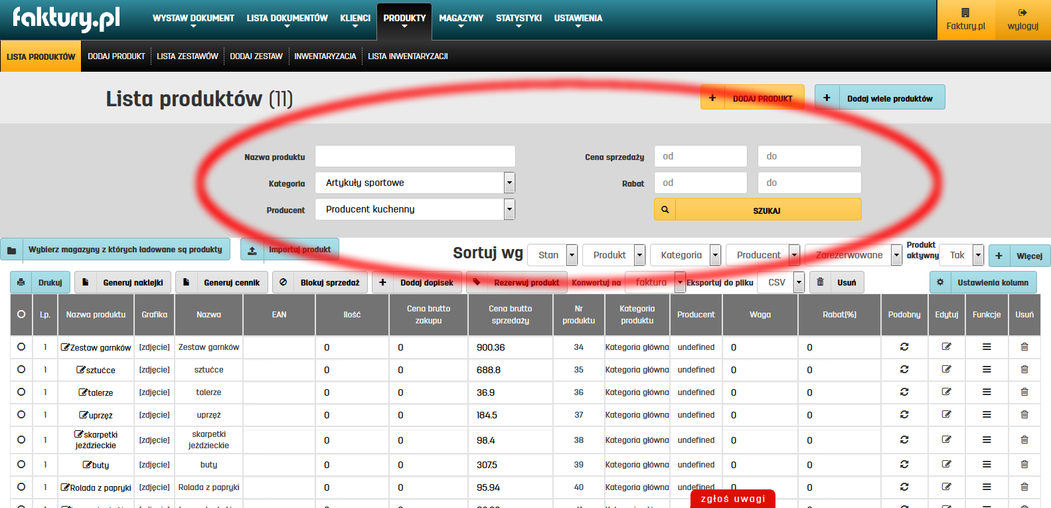
Task: Click the Cena sprzedaży 'od' input field
Action: (700, 156)
